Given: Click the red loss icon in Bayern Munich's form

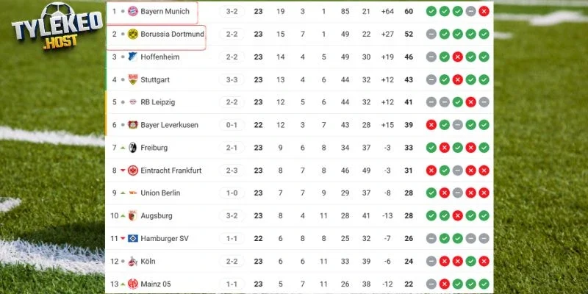Looking at the screenshot, I should 483,12.
